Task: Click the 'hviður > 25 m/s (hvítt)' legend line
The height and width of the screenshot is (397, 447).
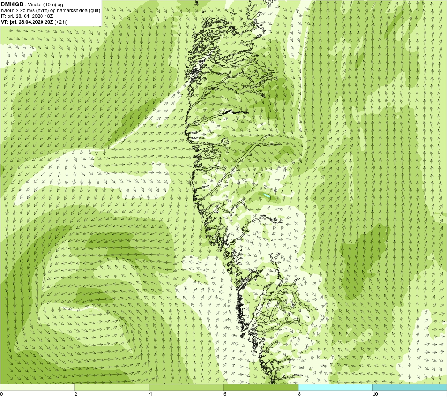Action: point(51,11)
